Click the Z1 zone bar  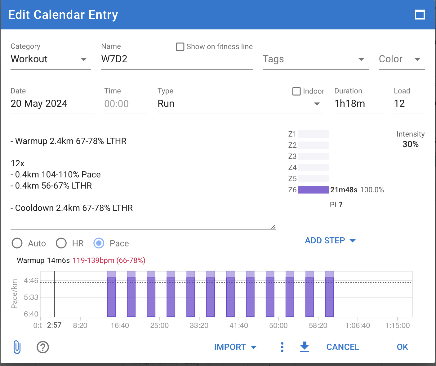click(313, 134)
